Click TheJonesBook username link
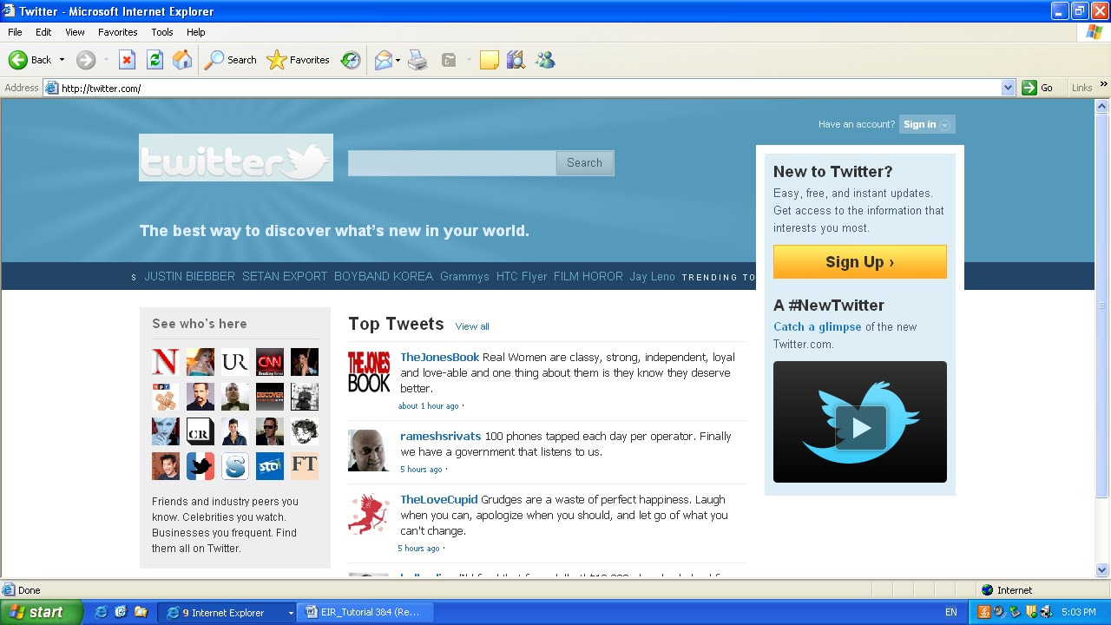This screenshot has height=625, width=1111. 439,358
